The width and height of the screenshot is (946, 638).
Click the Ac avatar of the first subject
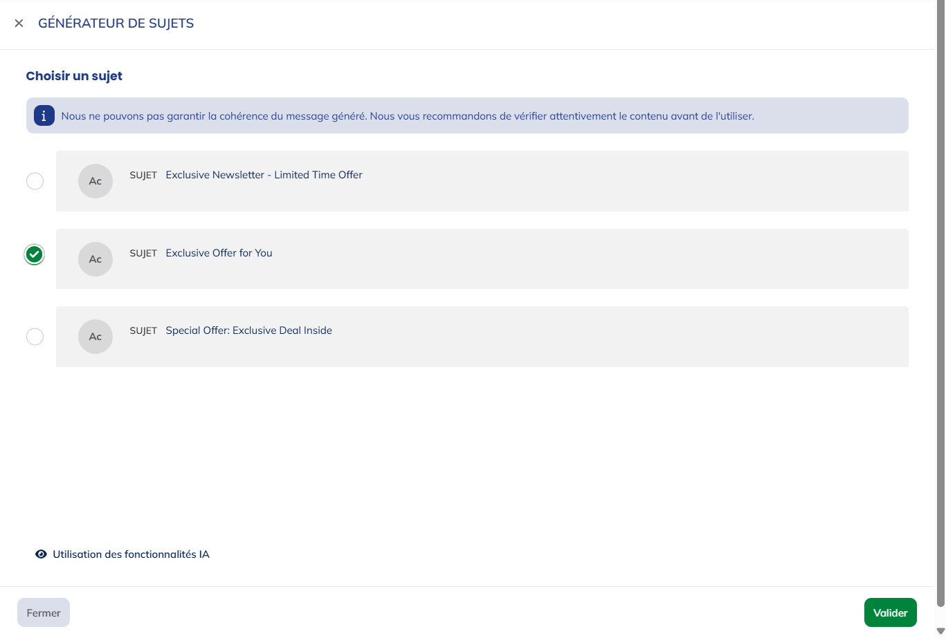95,180
